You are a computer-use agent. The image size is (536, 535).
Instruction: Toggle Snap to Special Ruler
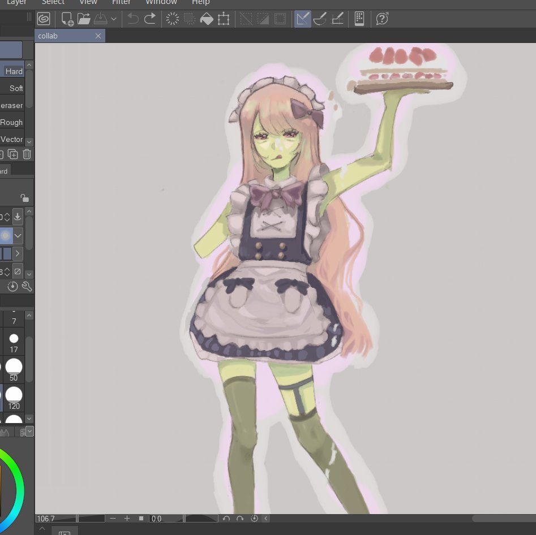320,19
